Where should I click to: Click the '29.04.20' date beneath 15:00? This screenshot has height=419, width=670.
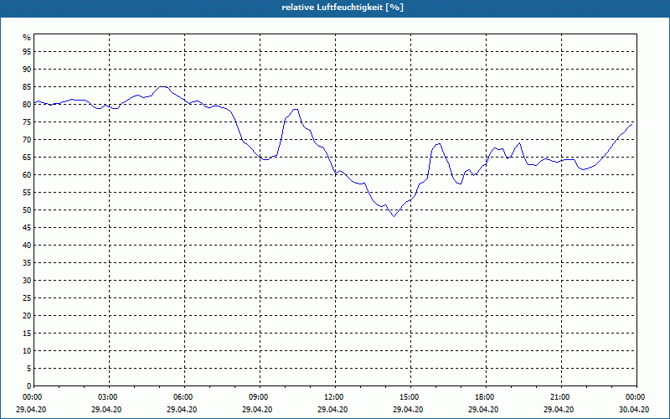coord(408,410)
